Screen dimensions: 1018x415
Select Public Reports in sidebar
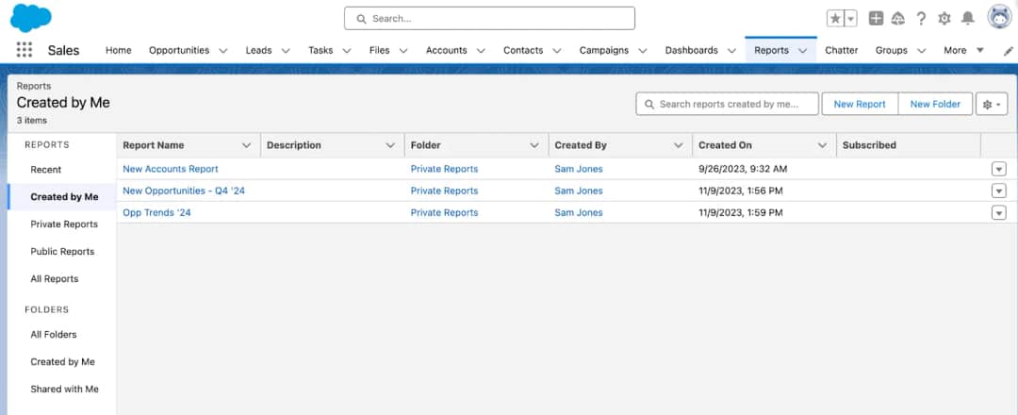pos(62,251)
